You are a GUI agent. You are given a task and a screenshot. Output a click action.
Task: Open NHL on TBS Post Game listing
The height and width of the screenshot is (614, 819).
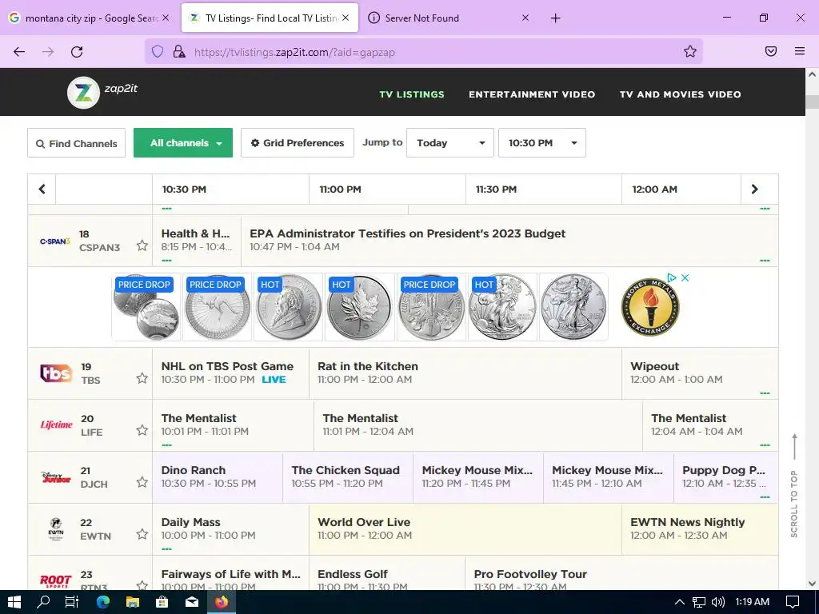click(231, 373)
